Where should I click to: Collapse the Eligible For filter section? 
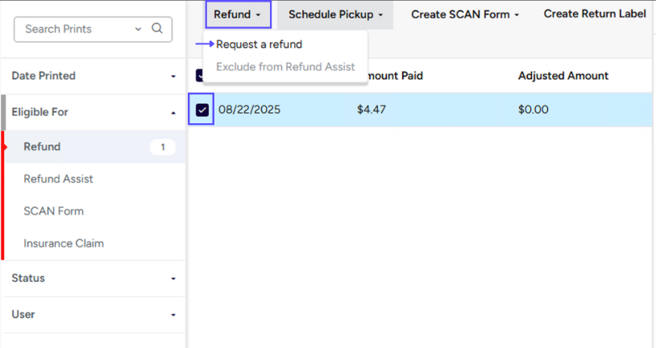(93, 112)
